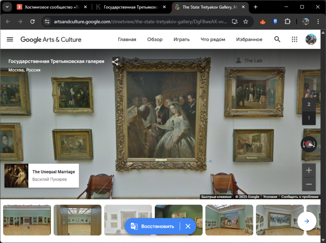The width and height of the screenshot is (326, 243).
Task: Open the Главная navigation item
Action: tap(127, 39)
